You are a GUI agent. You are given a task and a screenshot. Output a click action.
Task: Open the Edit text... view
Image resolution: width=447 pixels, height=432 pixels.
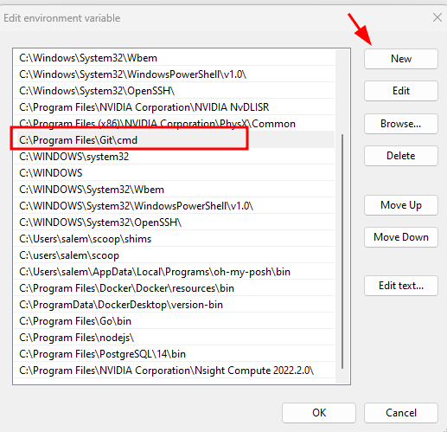tap(401, 286)
